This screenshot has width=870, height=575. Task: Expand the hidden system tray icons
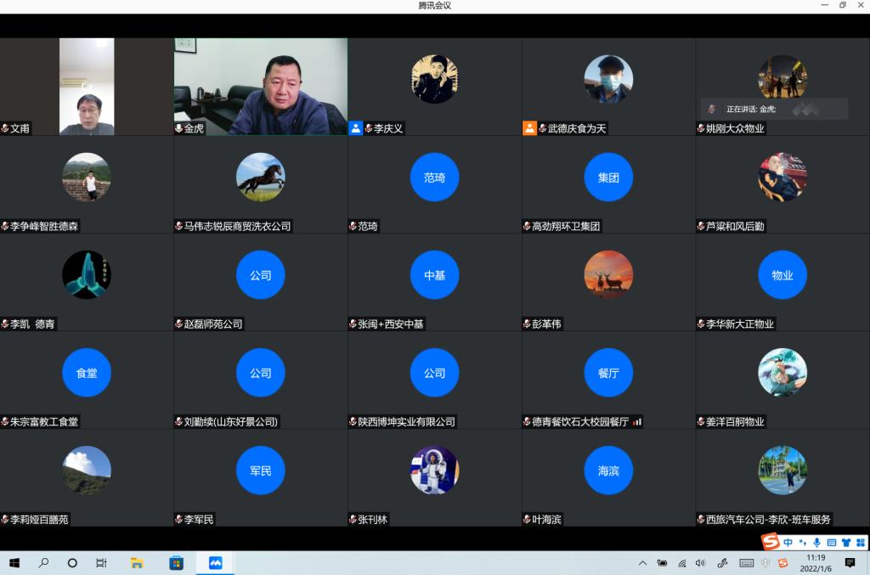coord(642,563)
